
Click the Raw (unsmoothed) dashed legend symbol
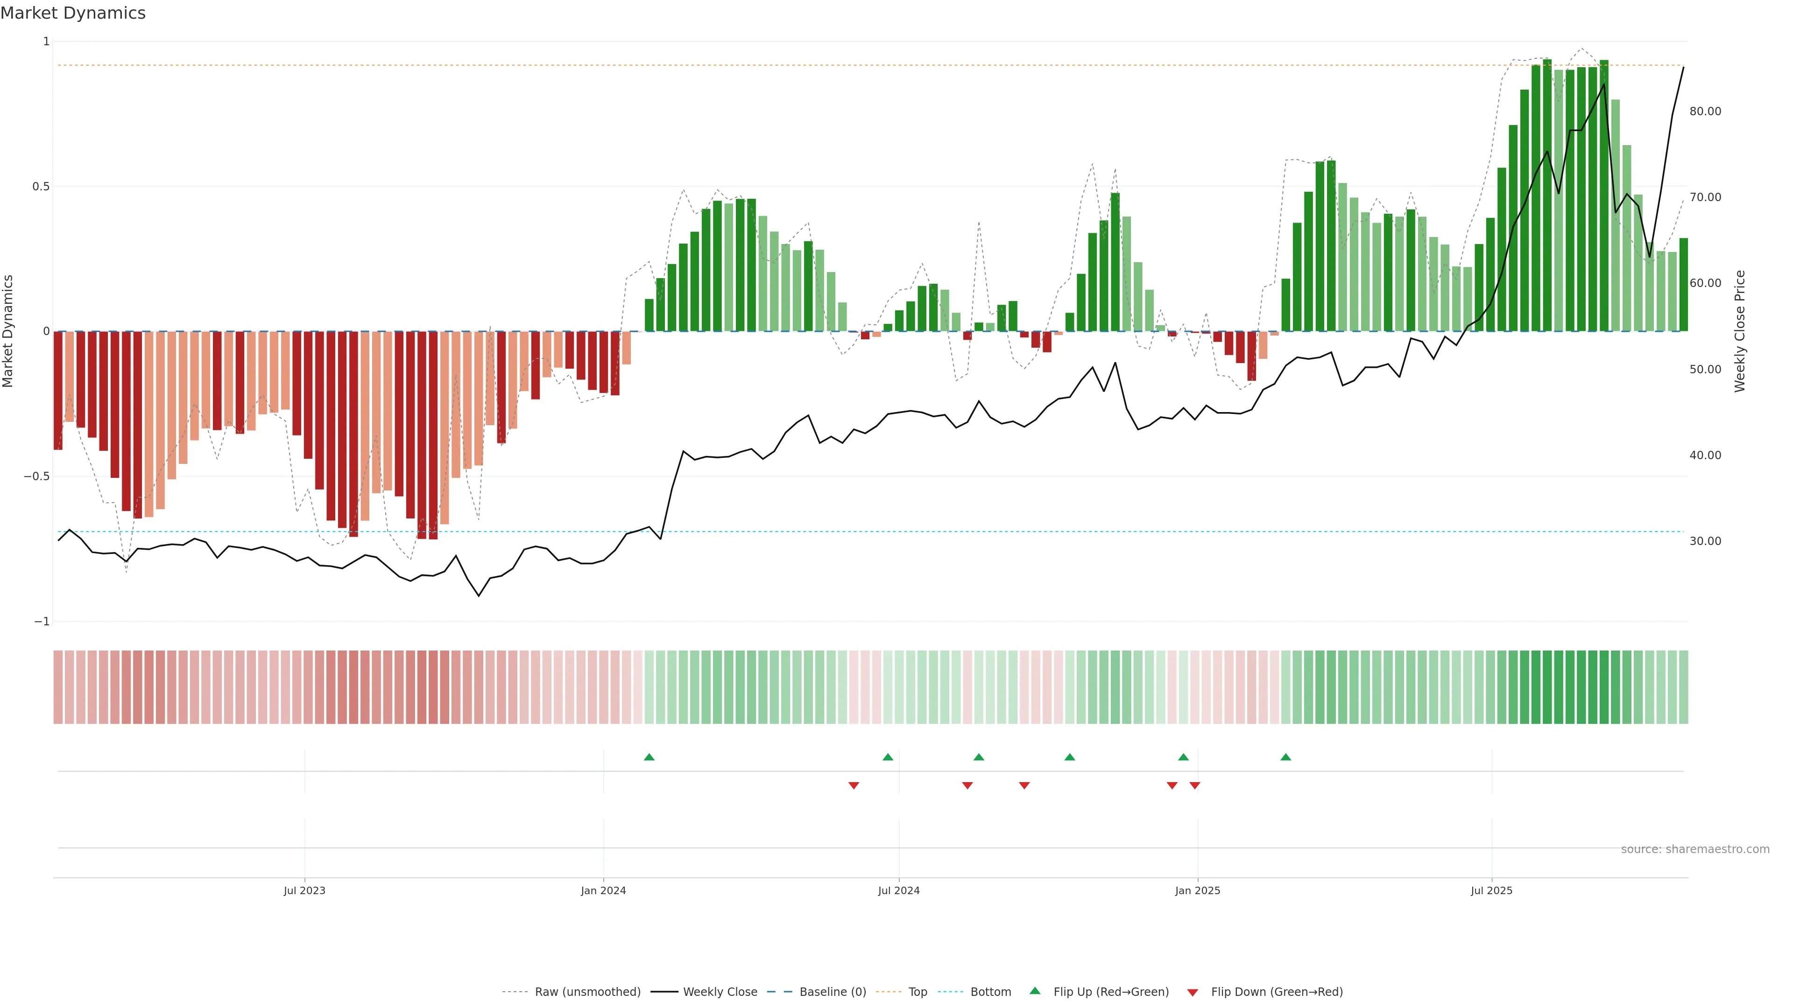coord(515,992)
